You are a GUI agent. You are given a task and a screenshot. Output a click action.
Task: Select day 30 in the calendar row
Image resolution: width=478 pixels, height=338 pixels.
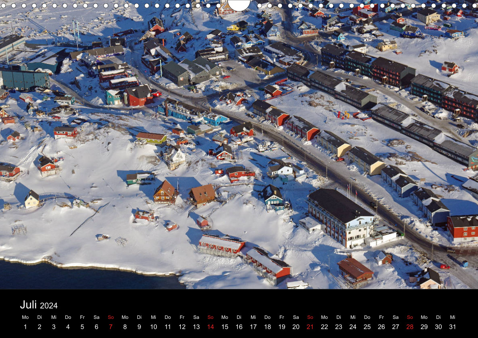point(438,327)
